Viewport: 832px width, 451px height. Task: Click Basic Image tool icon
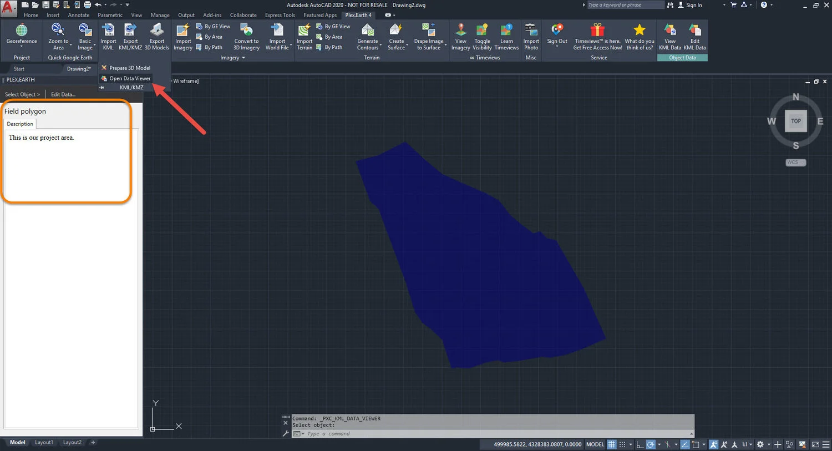(85, 29)
